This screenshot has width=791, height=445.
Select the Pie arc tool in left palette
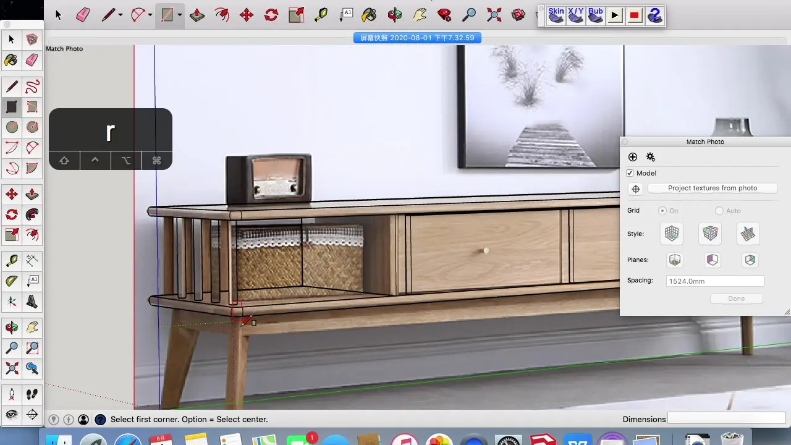coord(32,168)
